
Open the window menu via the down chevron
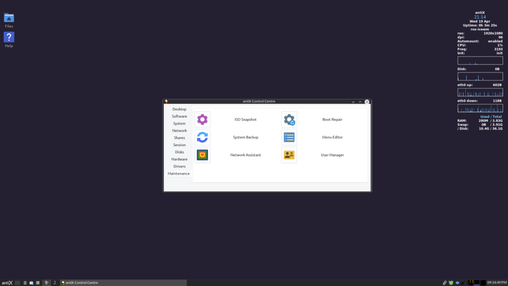tap(353, 101)
